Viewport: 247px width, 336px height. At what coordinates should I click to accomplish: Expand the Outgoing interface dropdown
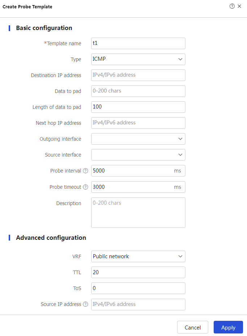138,139
